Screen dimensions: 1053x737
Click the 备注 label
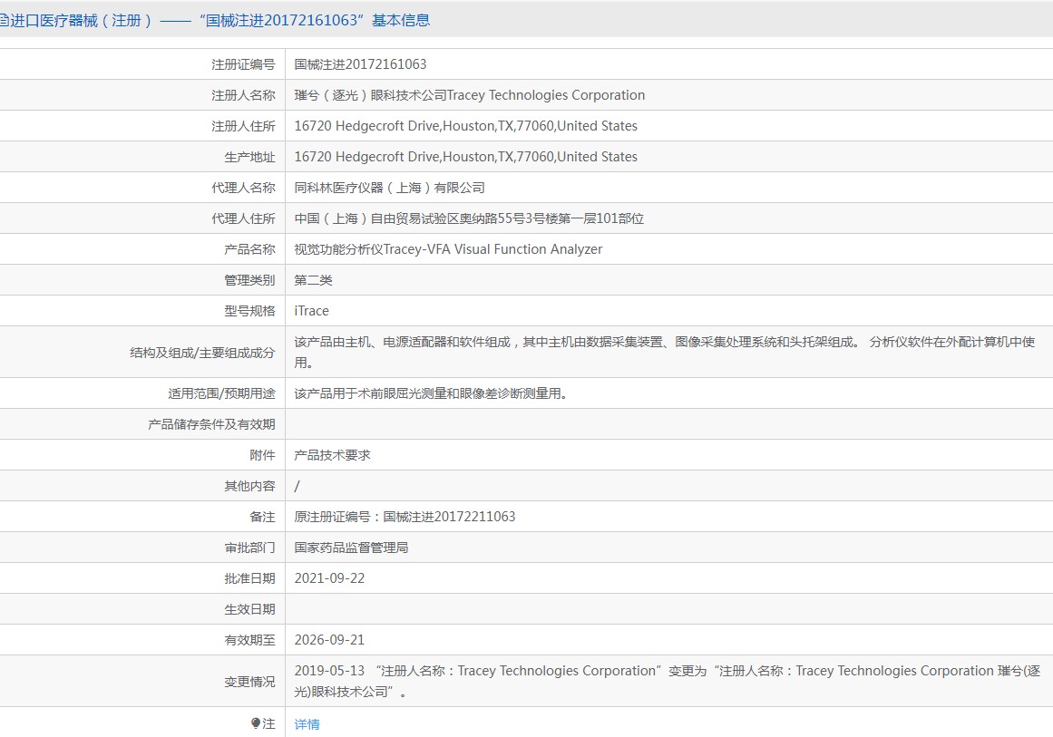click(263, 516)
